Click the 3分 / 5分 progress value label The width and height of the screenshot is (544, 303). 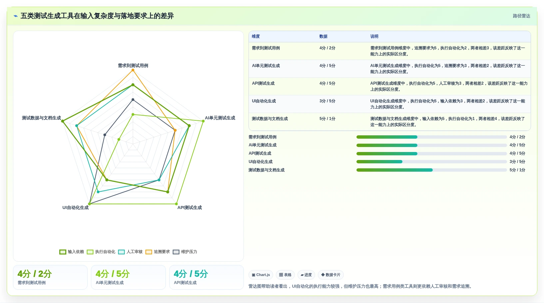click(517, 162)
